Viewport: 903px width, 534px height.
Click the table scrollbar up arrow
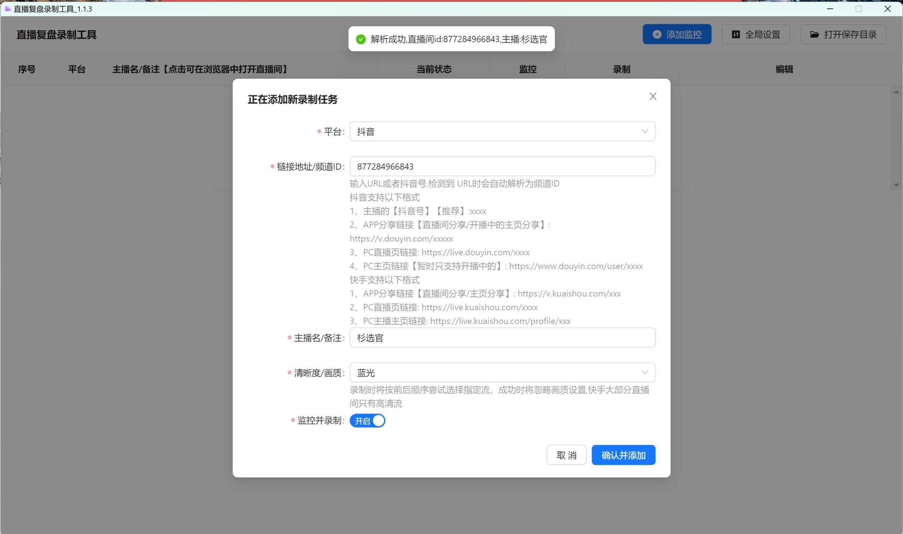[896, 92]
